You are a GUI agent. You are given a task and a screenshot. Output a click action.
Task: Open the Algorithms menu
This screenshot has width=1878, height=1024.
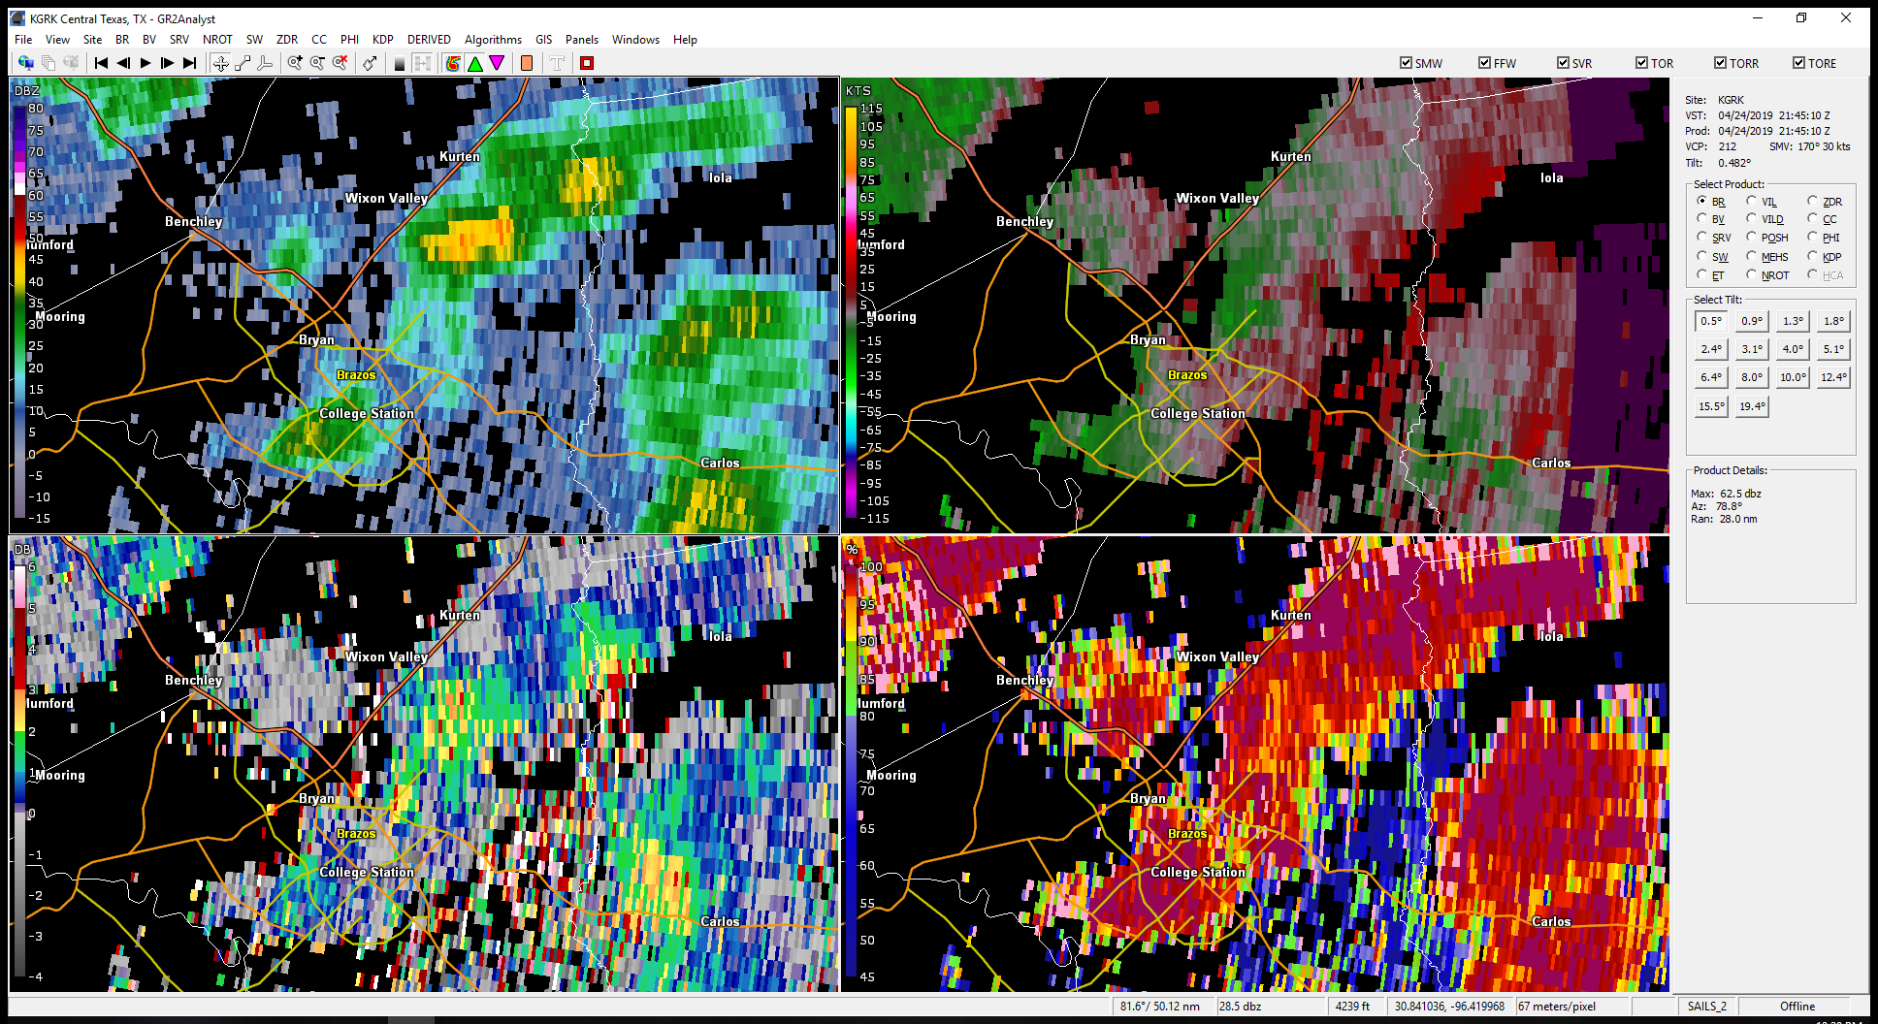click(493, 40)
